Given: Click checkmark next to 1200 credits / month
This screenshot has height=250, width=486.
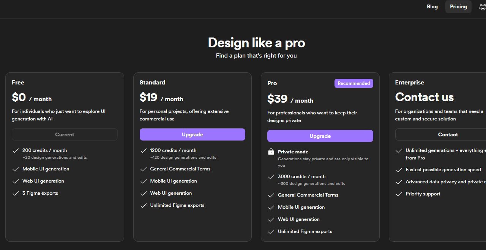Looking at the screenshot, I should pos(144,150).
